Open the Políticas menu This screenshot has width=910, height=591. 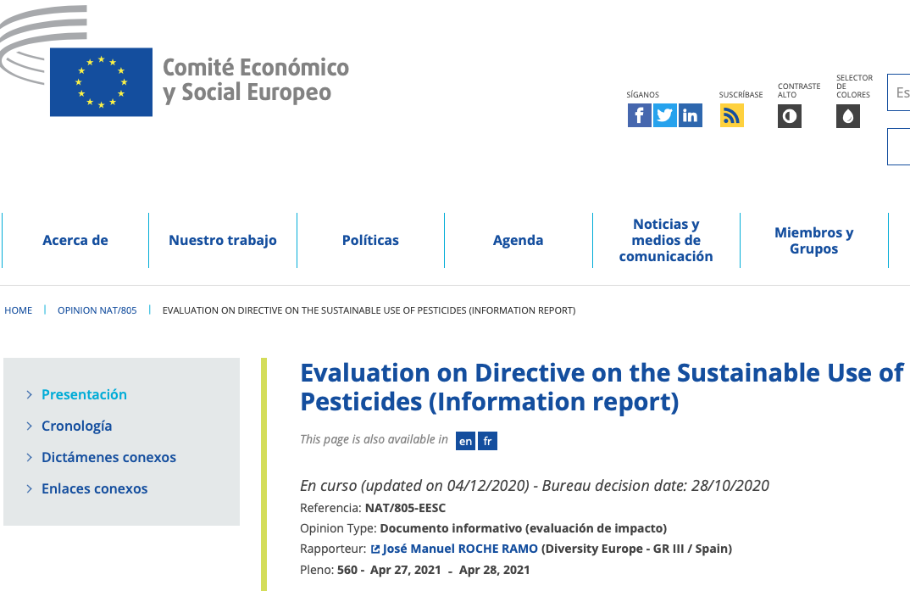(x=370, y=240)
